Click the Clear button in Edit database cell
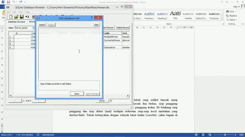 tap(96, 25)
